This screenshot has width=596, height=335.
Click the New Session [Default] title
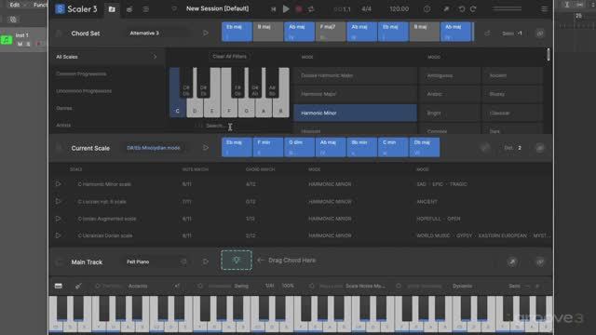coord(217,8)
